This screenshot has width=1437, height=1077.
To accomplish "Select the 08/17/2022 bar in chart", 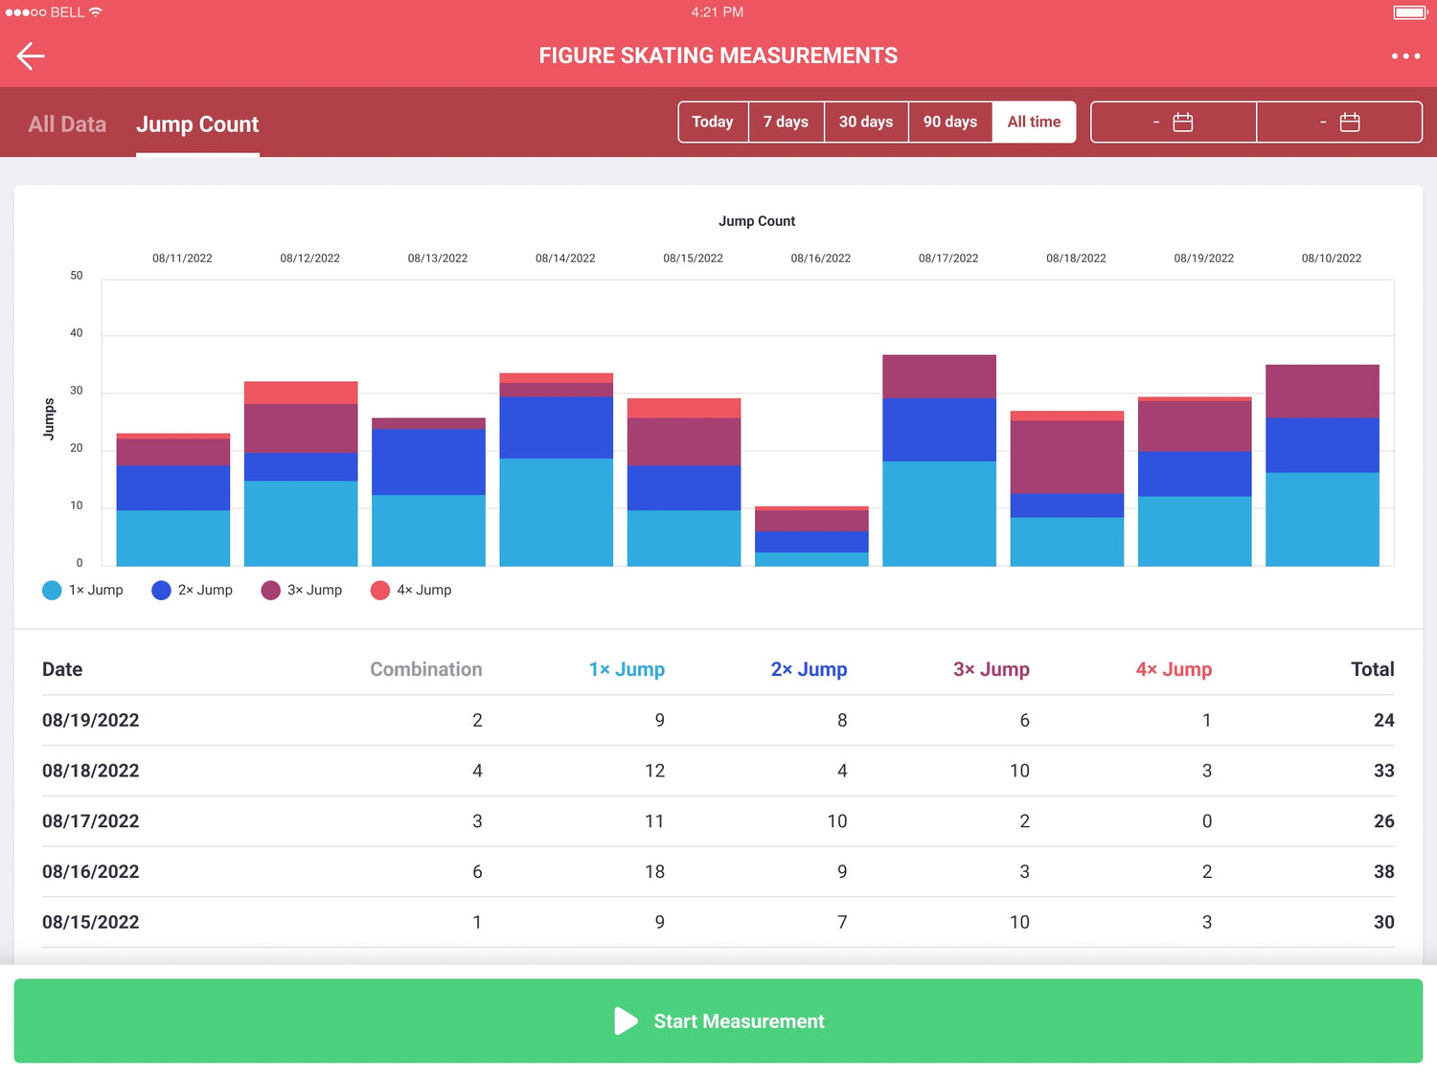I will click(x=939, y=460).
